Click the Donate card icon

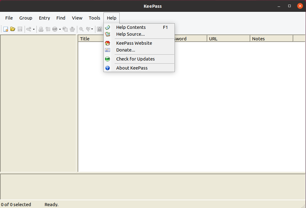[x=108, y=50]
